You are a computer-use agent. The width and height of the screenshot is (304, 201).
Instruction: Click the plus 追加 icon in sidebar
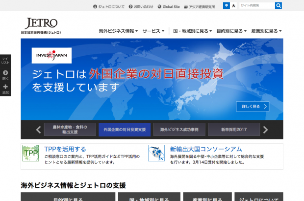click(5, 87)
